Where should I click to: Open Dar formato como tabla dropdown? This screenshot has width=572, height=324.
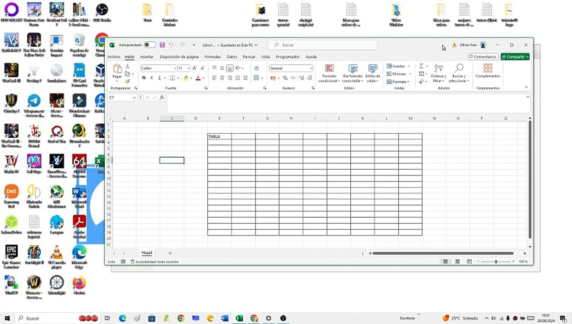pyautogui.click(x=353, y=73)
